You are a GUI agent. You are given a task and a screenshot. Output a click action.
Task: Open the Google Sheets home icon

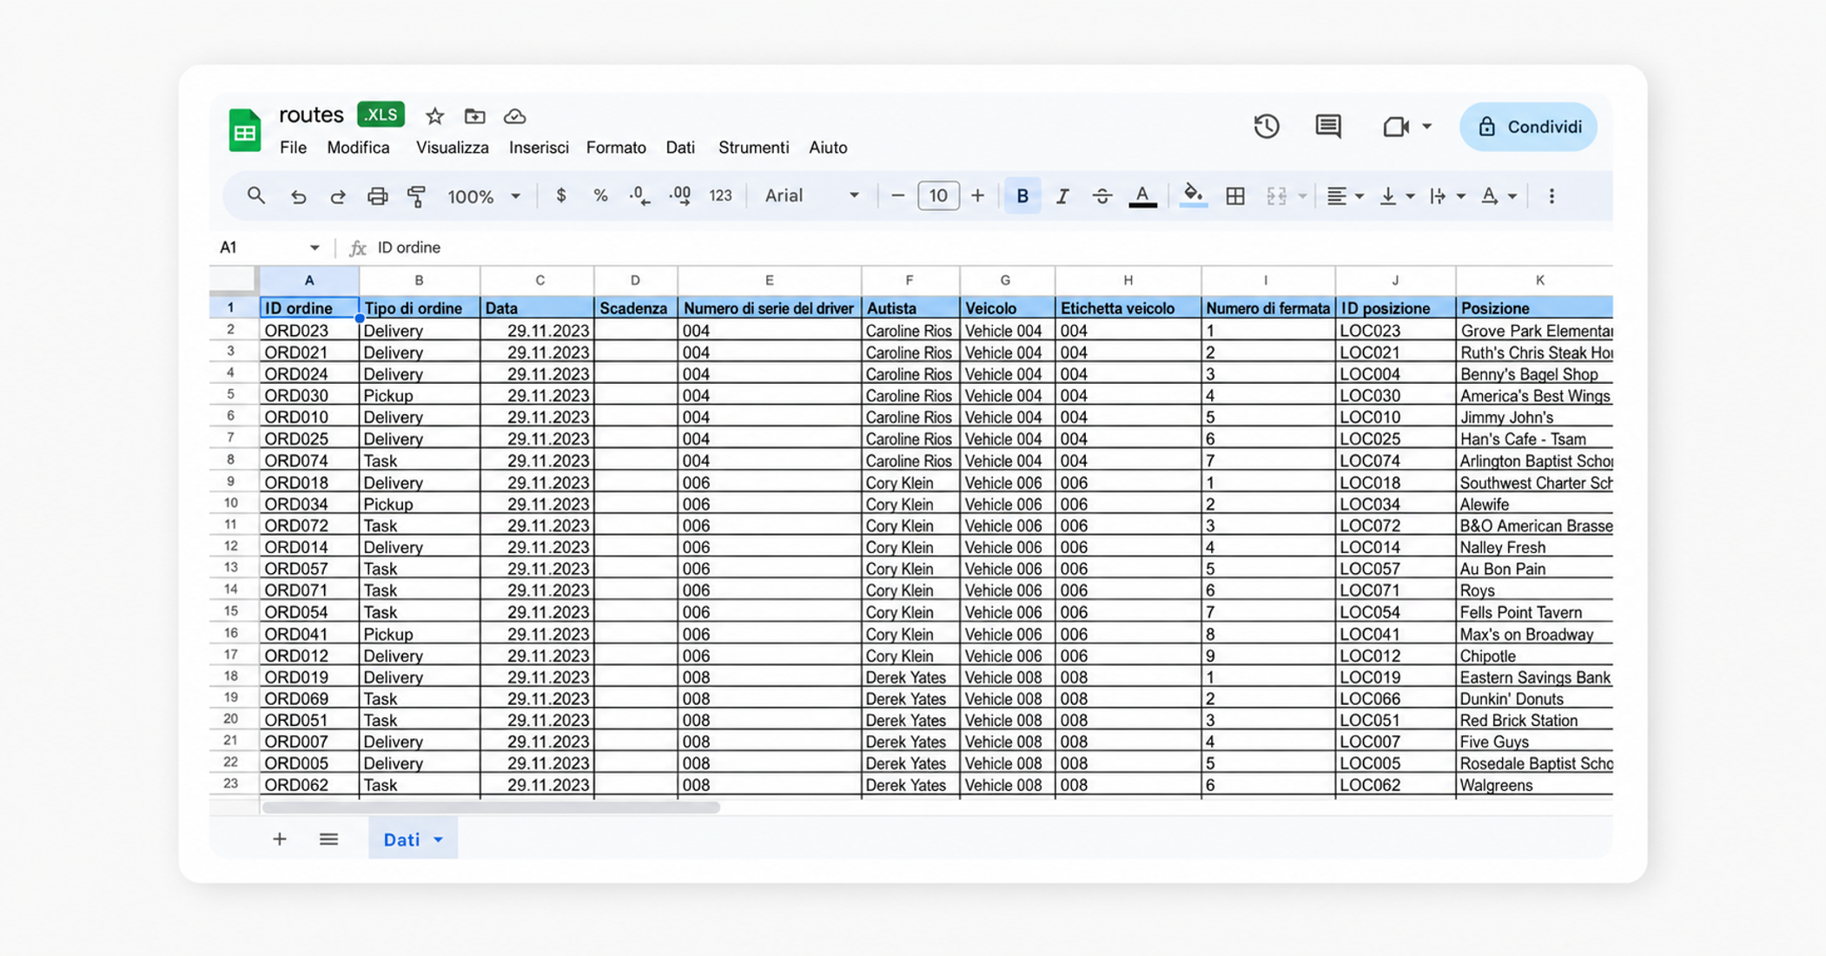tap(244, 131)
